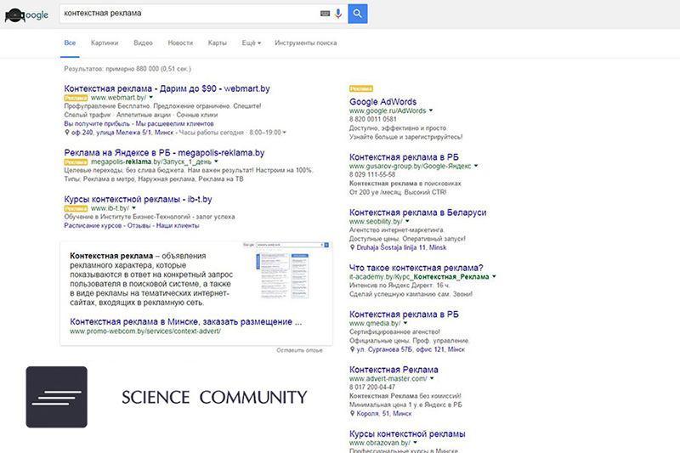Expand the Ещё dropdown menu
Screen dimensions: 680x453
(252, 42)
